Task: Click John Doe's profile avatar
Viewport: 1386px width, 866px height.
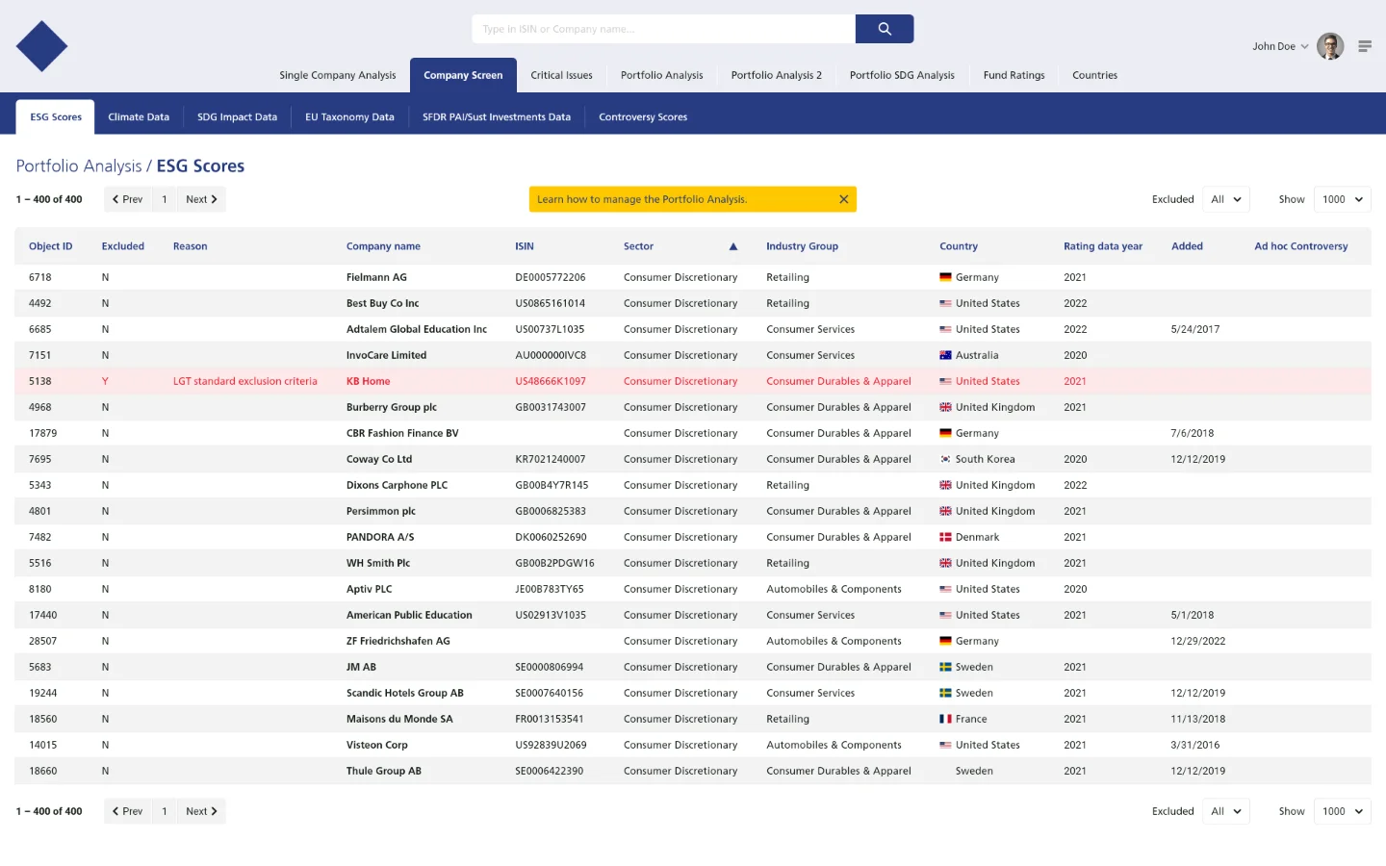Action: pos(1330,46)
